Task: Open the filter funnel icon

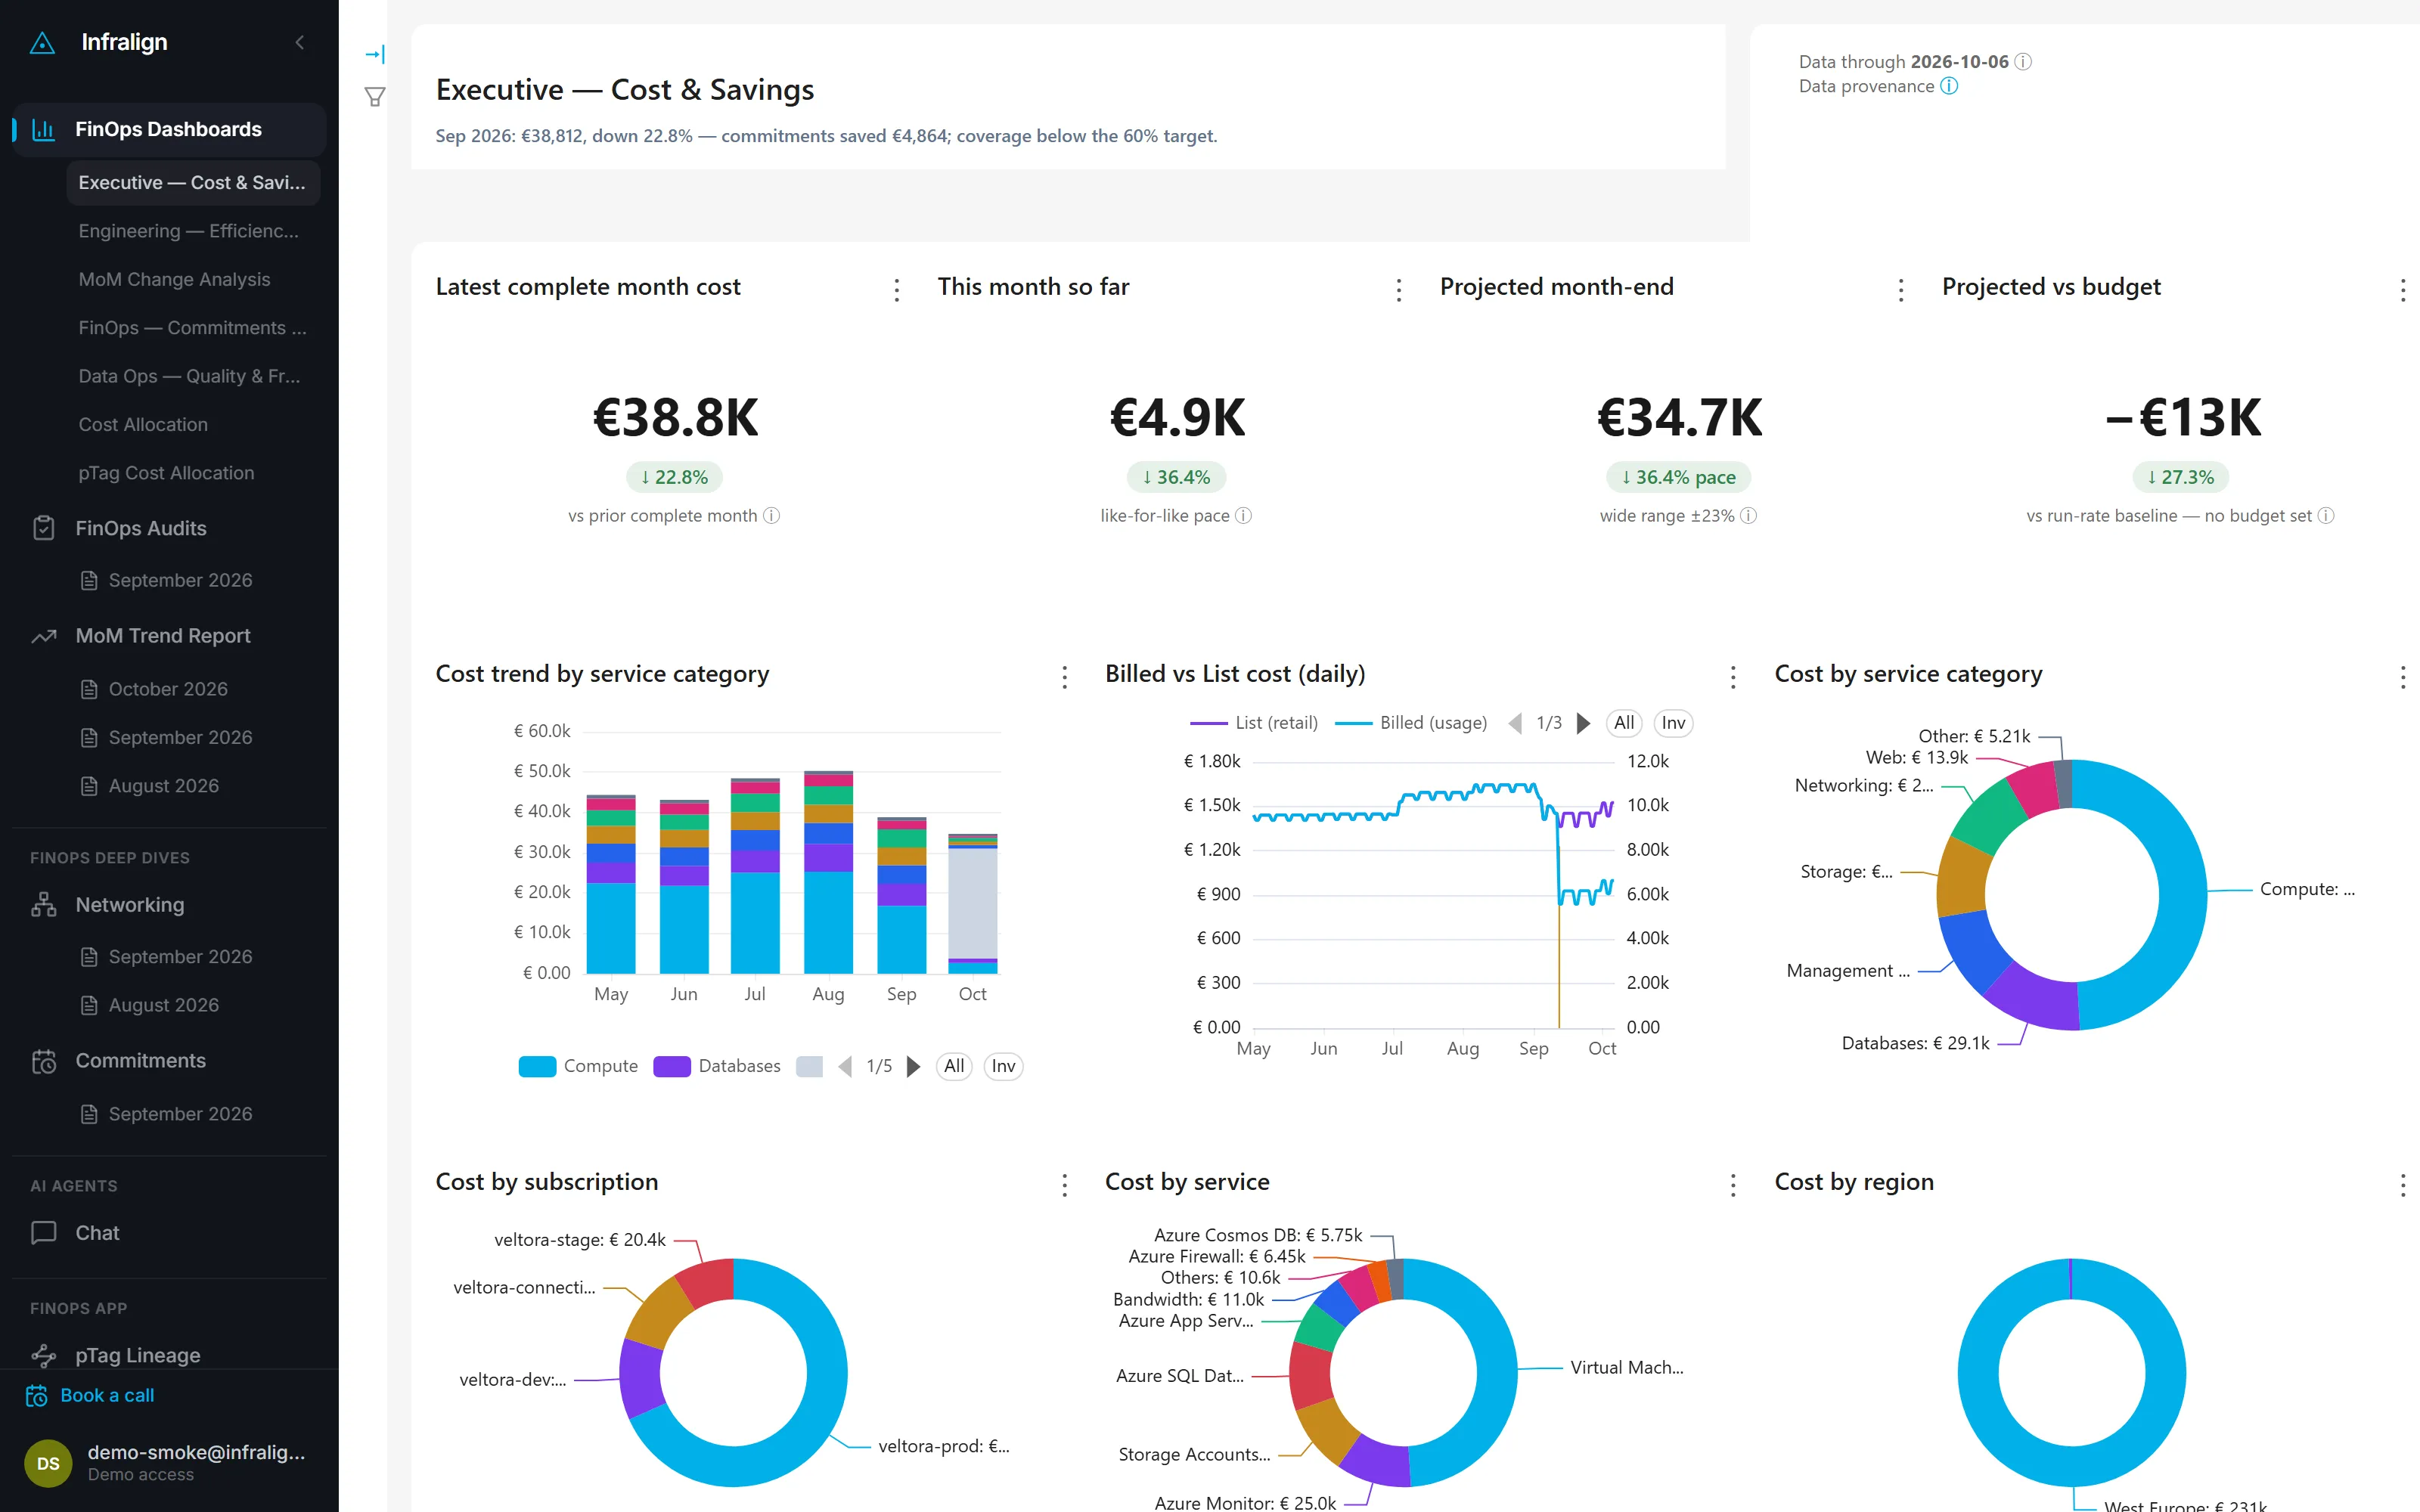Action: [x=375, y=97]
